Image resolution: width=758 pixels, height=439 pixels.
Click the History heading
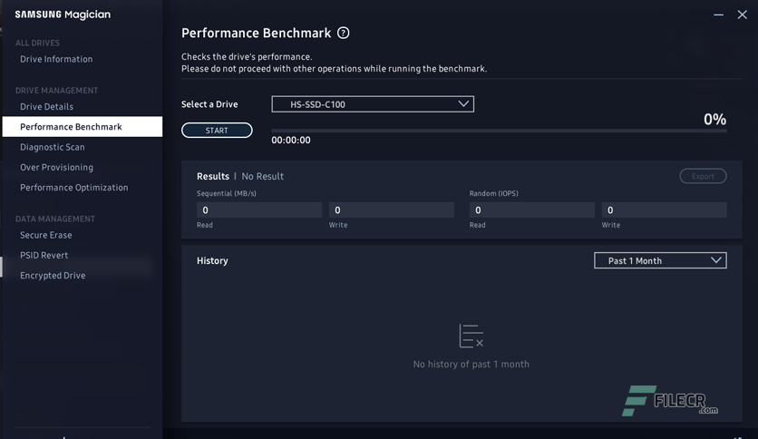[212, 260]
